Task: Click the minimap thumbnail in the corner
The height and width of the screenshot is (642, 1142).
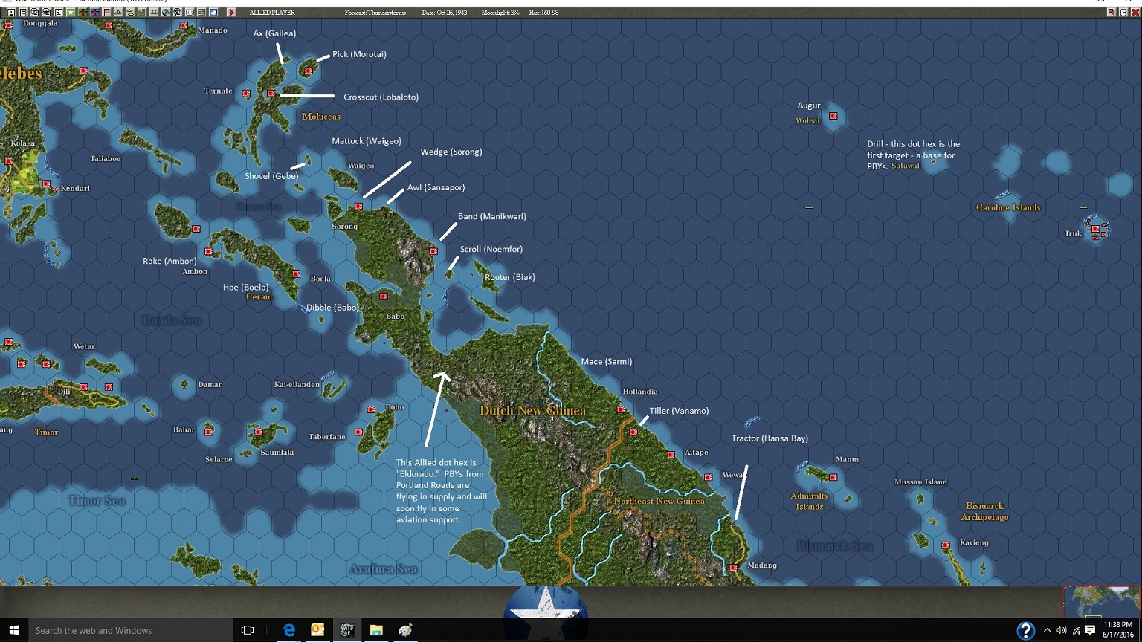Action: (x=1101, y=602)
